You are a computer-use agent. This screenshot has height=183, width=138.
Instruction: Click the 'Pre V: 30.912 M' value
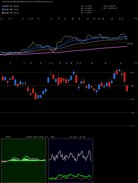click(110, 8)
